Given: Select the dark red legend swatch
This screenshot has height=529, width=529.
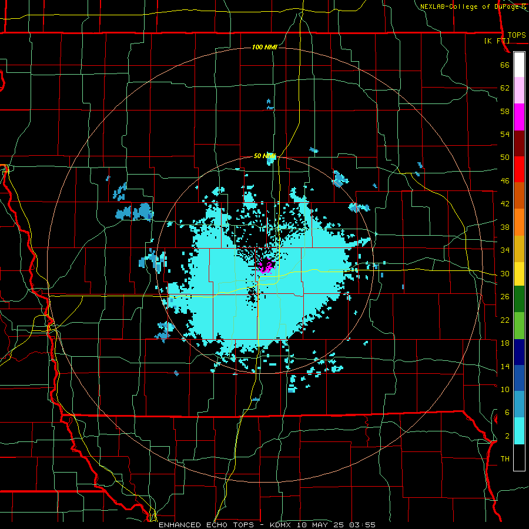Looking at the screenshot, I should [x=519, y=143].
